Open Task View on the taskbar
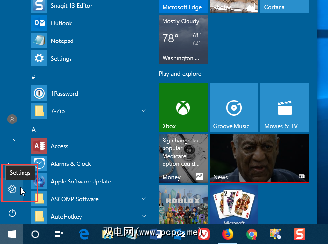Image resolution: width=328 pixels, height=244 pixels. [59, 234]
